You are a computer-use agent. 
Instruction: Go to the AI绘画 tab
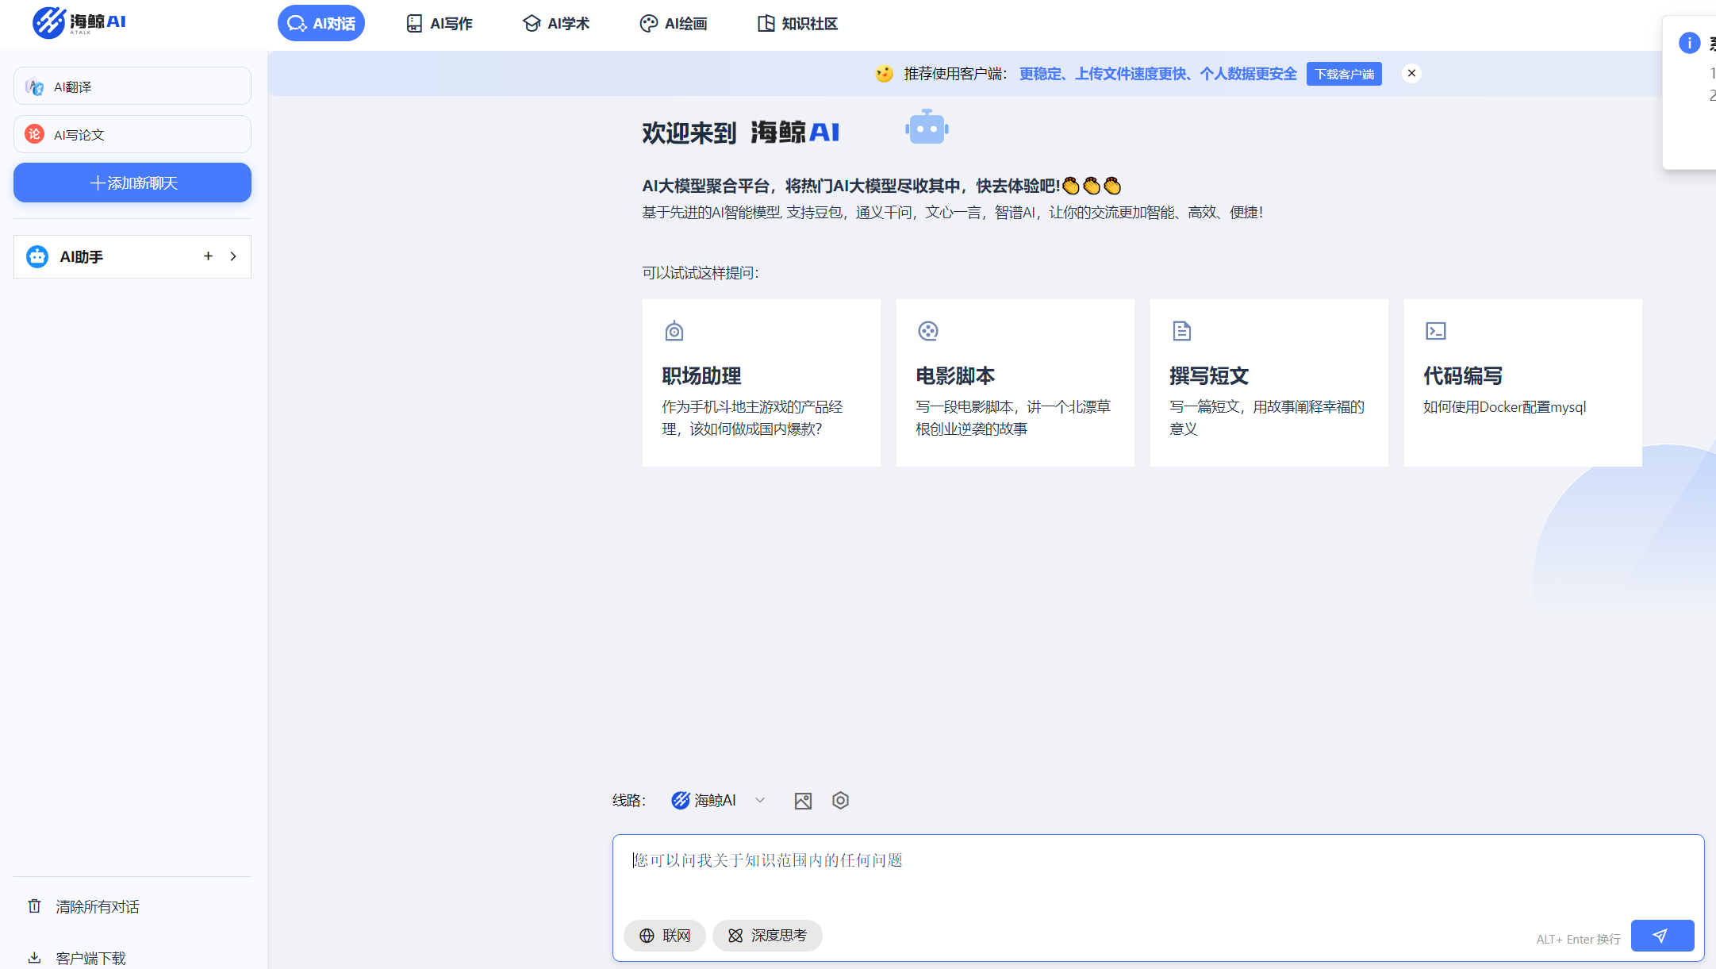(x=674, y=24)
